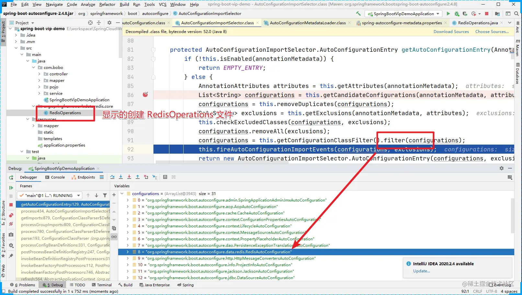The width and height of the screenshot is (522, 295).
Task: Toggle show watches glasses icon
Action: [114, 237]
